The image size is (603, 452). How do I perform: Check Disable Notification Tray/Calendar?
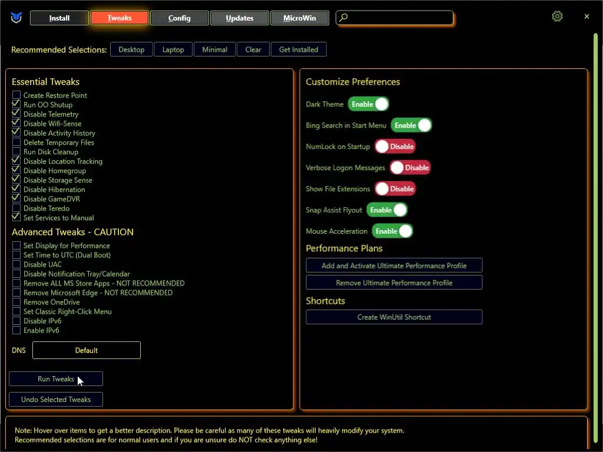[x=16, y=274]
